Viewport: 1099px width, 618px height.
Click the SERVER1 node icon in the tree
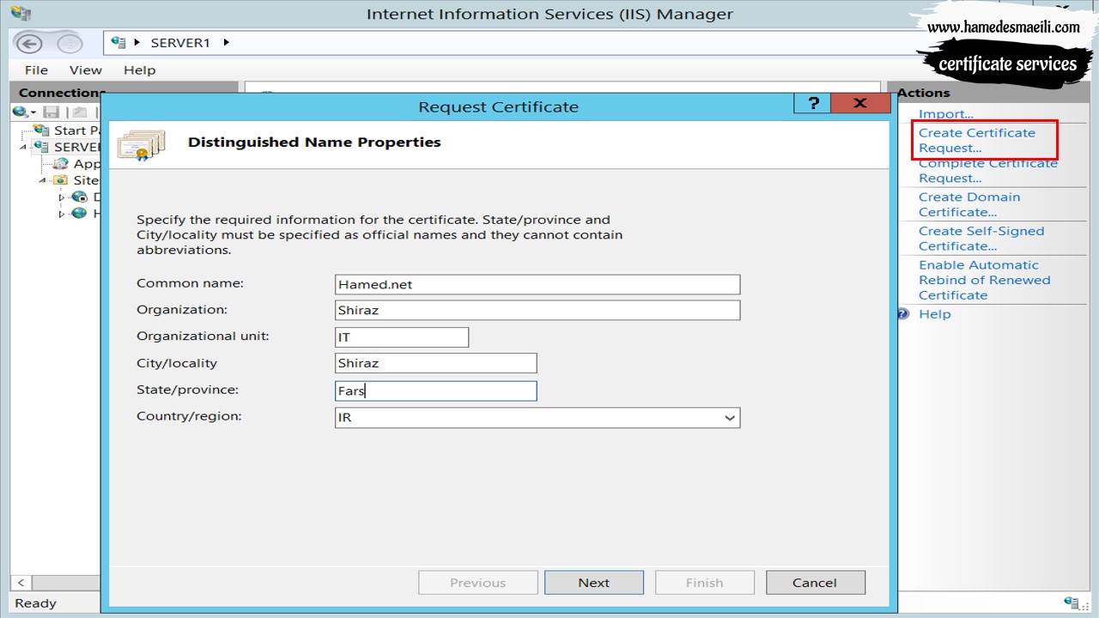tap(41, 147)
